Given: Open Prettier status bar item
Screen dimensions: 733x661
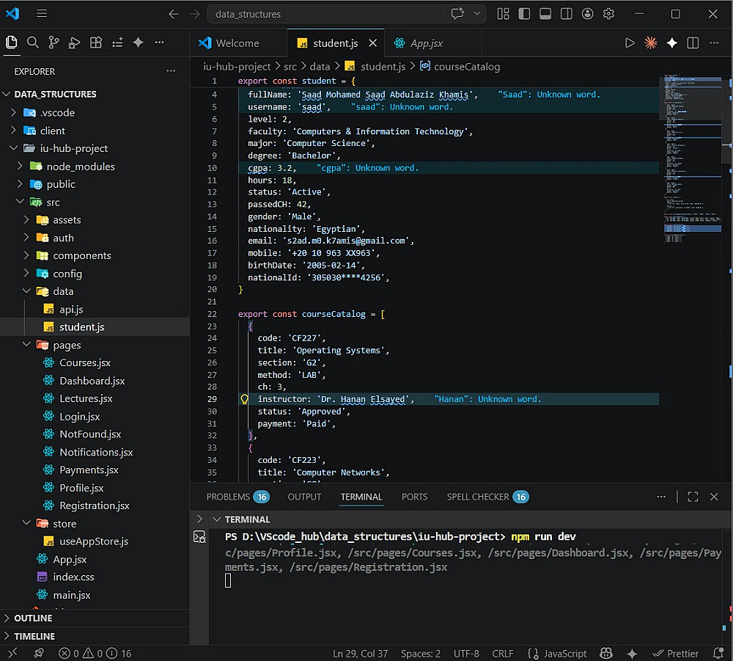Looking at the screenshot, I should 675,654.
